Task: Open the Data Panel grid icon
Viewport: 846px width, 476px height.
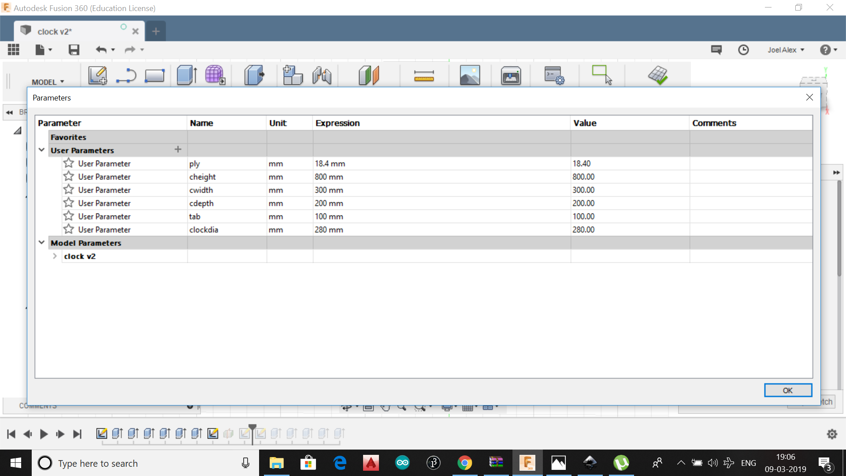Action: tap(14, 50)
